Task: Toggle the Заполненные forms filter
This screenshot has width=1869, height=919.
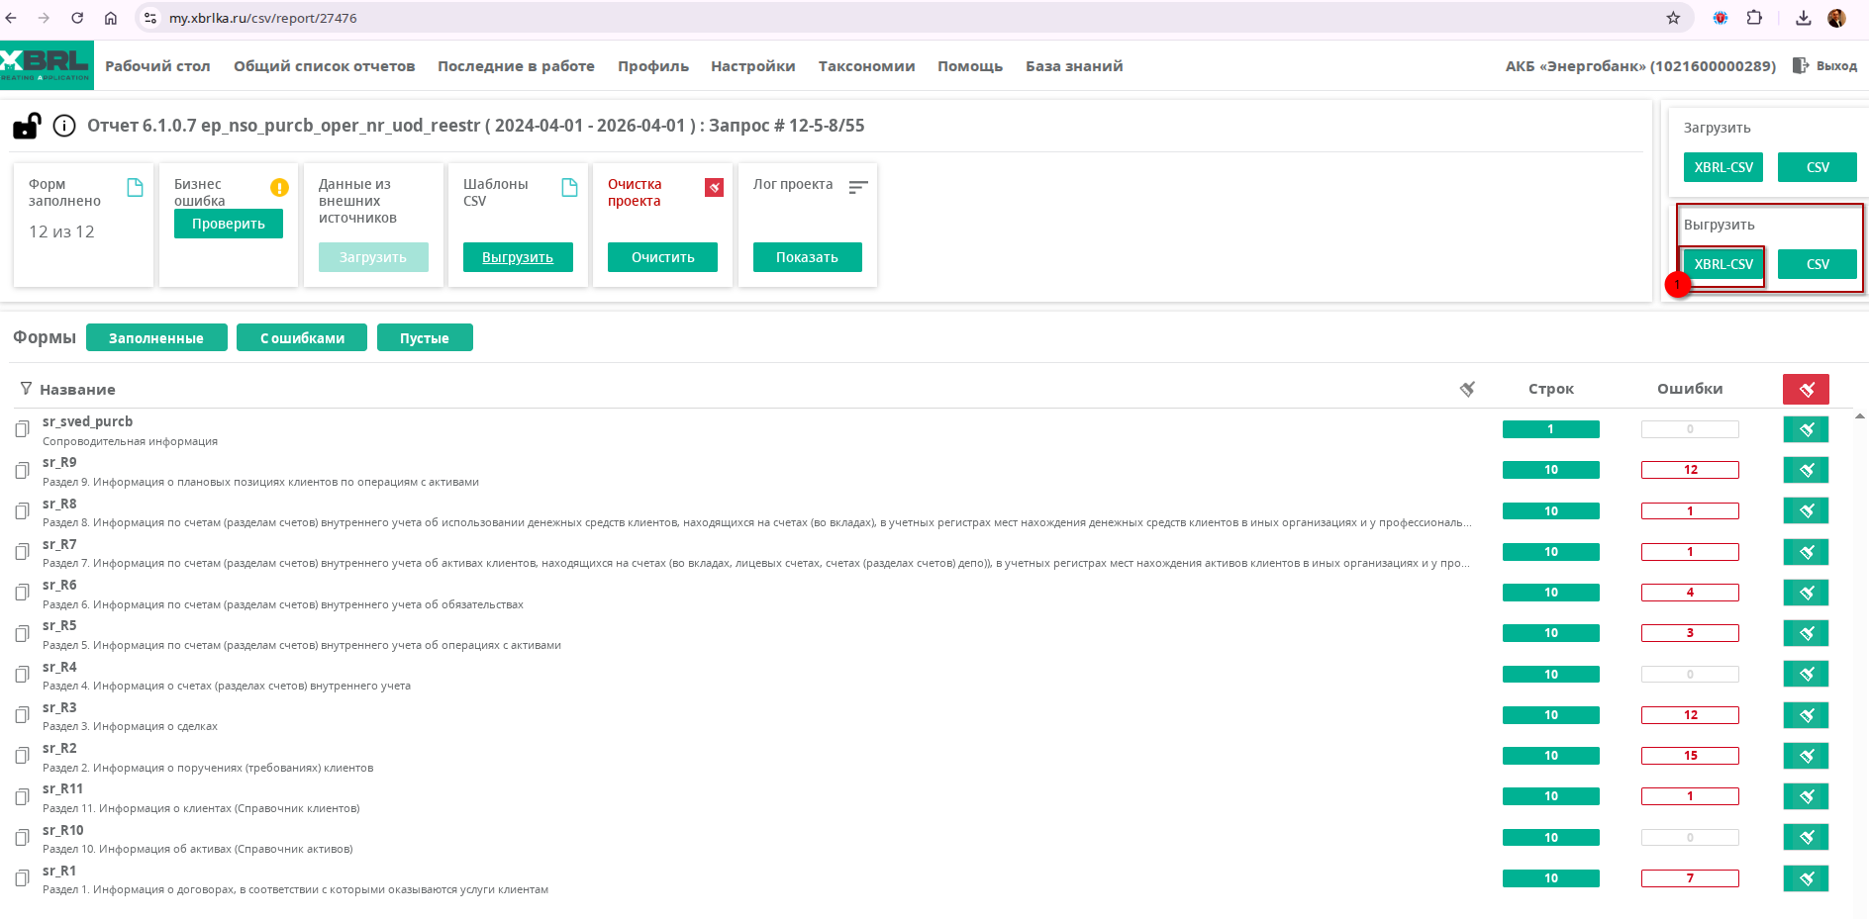Action: 156,338
